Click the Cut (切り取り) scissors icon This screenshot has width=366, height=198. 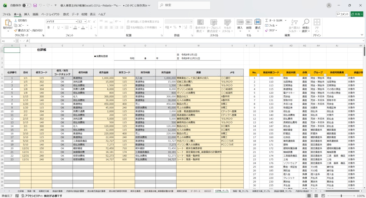pyautogui.click(x=16, y=20)
